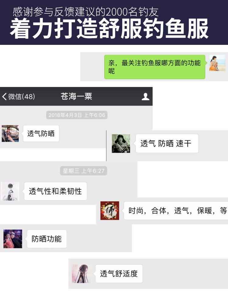
Task: Click the timestamp 2018年4月3日 上午6:06
Action: point(77,115)
